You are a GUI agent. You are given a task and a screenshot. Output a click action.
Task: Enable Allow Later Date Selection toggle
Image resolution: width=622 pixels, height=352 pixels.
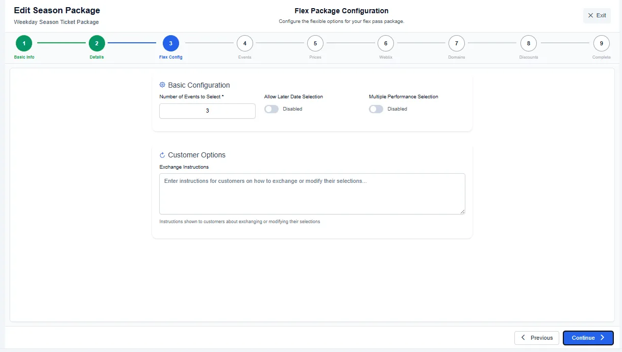pyautogui.click(x=271, y=109)
